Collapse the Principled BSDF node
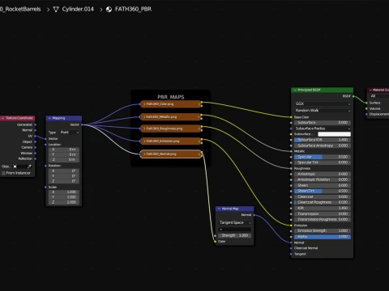 [x=295, y=90]
